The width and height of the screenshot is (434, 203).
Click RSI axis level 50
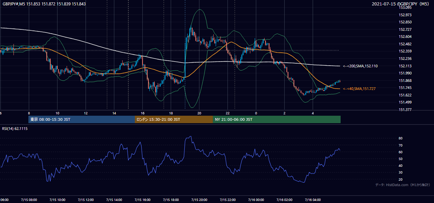[400, 159]
